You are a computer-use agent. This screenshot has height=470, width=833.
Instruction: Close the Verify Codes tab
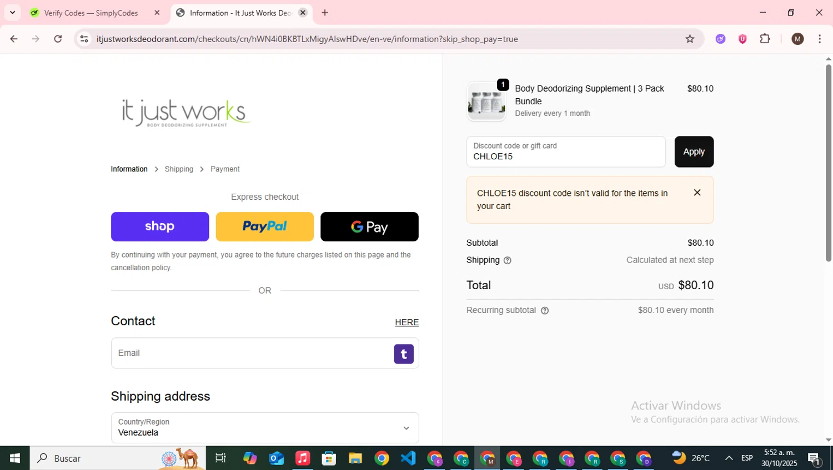(x=157, y=13)
